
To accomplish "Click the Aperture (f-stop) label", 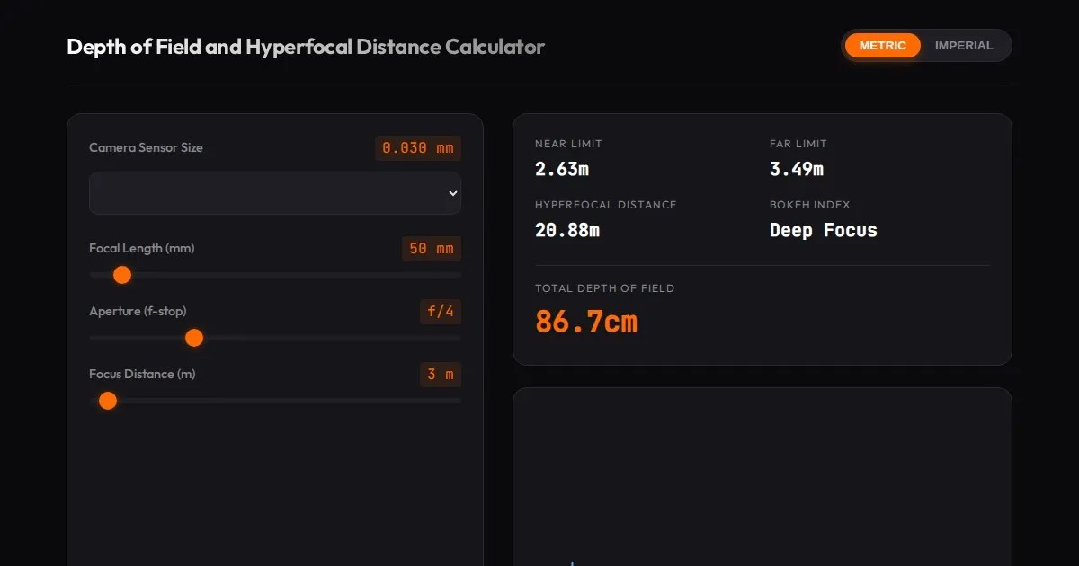I will point(138,312).
